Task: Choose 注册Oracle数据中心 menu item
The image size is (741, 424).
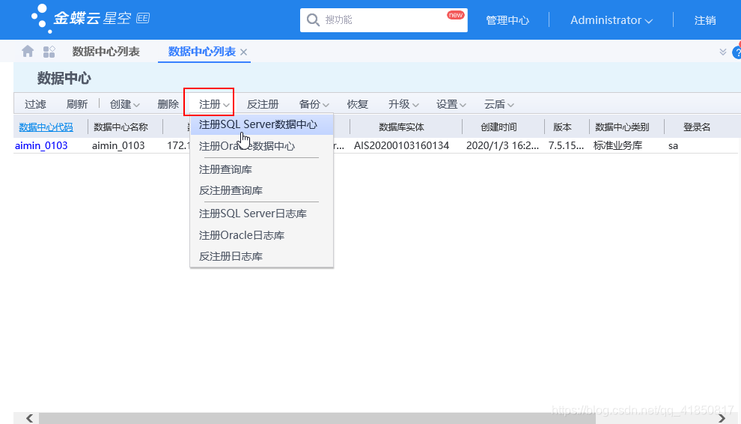Action: pos(262,146)
